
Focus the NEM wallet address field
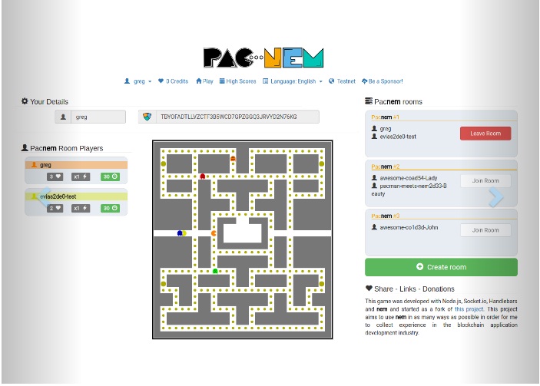tap(237, 117)
